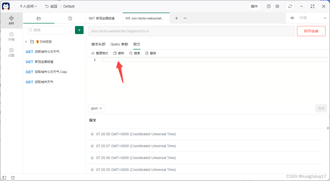Switch to 请求头部 tab

(x=98, y=44)
